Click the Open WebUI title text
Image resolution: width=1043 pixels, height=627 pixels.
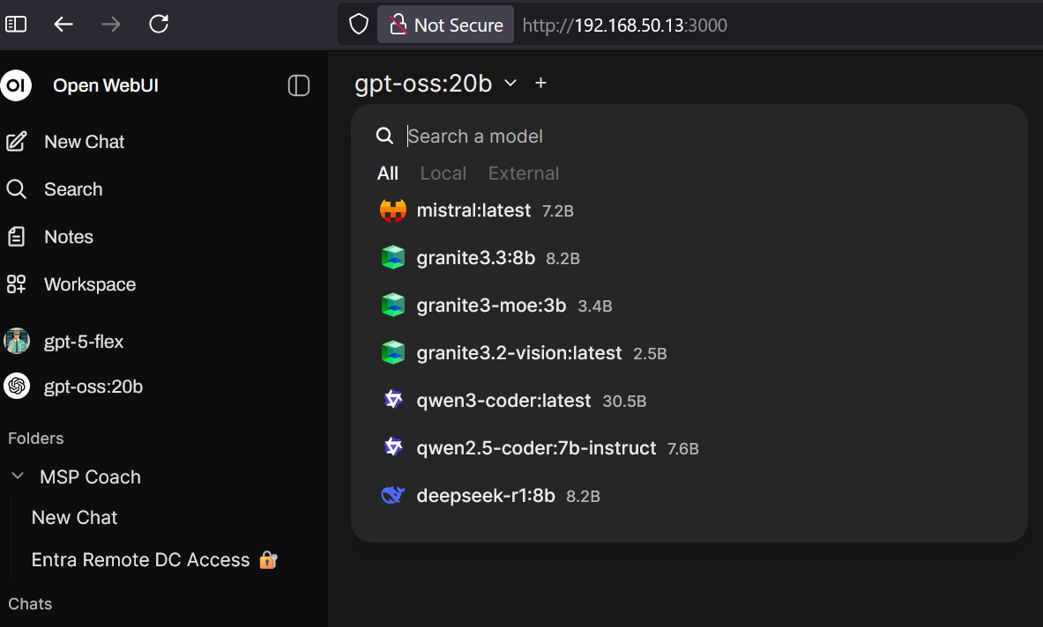click(x=106, y=85)
